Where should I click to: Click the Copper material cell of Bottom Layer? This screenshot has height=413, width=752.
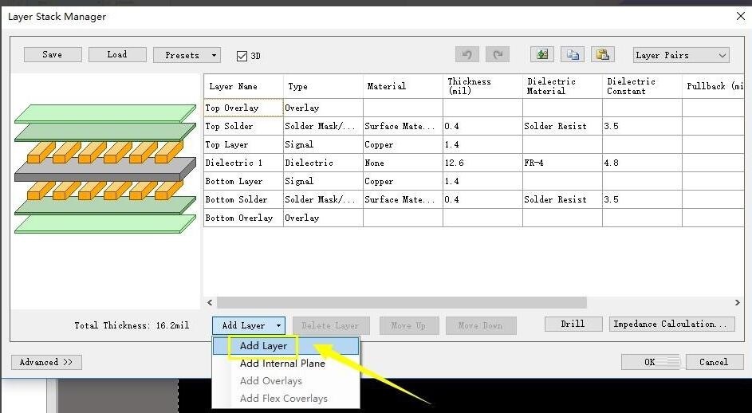pyautogui.click(x=403, y=181)
